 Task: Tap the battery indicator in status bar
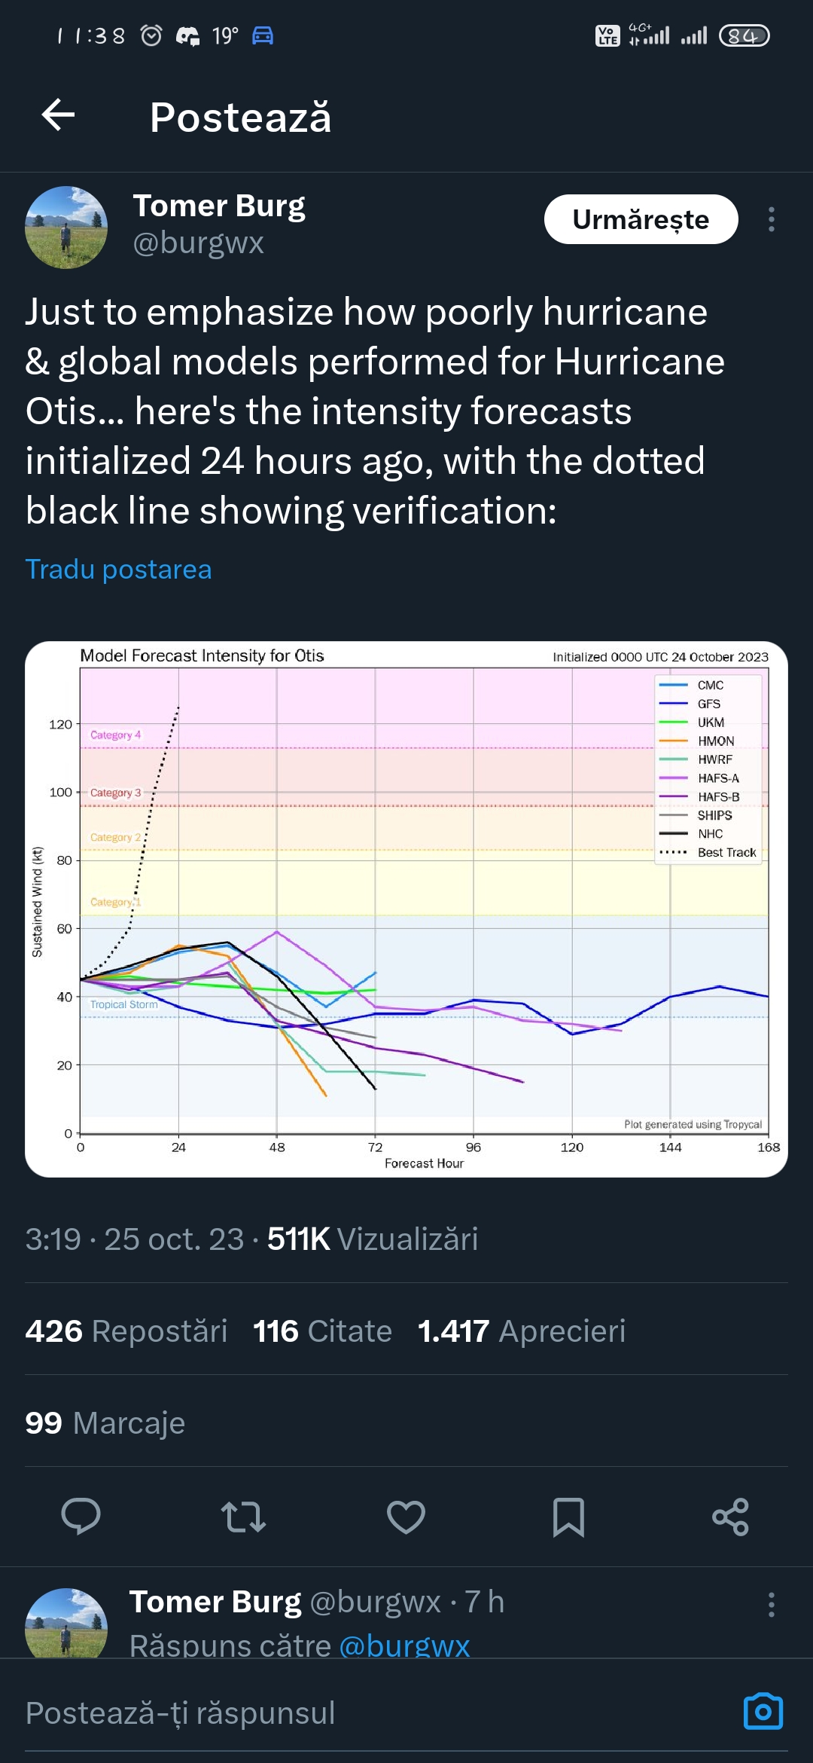[744, 35]
